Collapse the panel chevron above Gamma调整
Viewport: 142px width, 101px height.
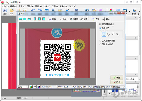pyautogui.click(x=135, y=75)
